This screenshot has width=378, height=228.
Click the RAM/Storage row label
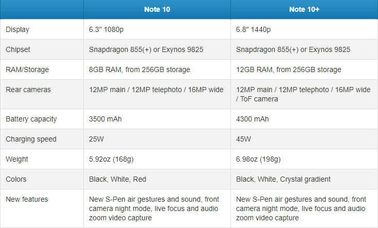[26, 69]
